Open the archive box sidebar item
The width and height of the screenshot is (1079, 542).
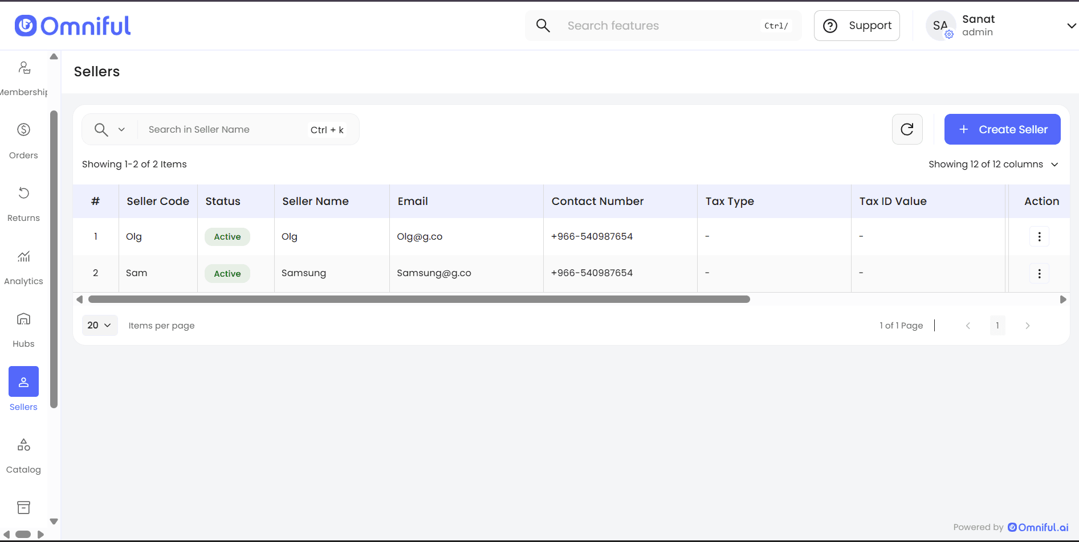click(23, 507)
